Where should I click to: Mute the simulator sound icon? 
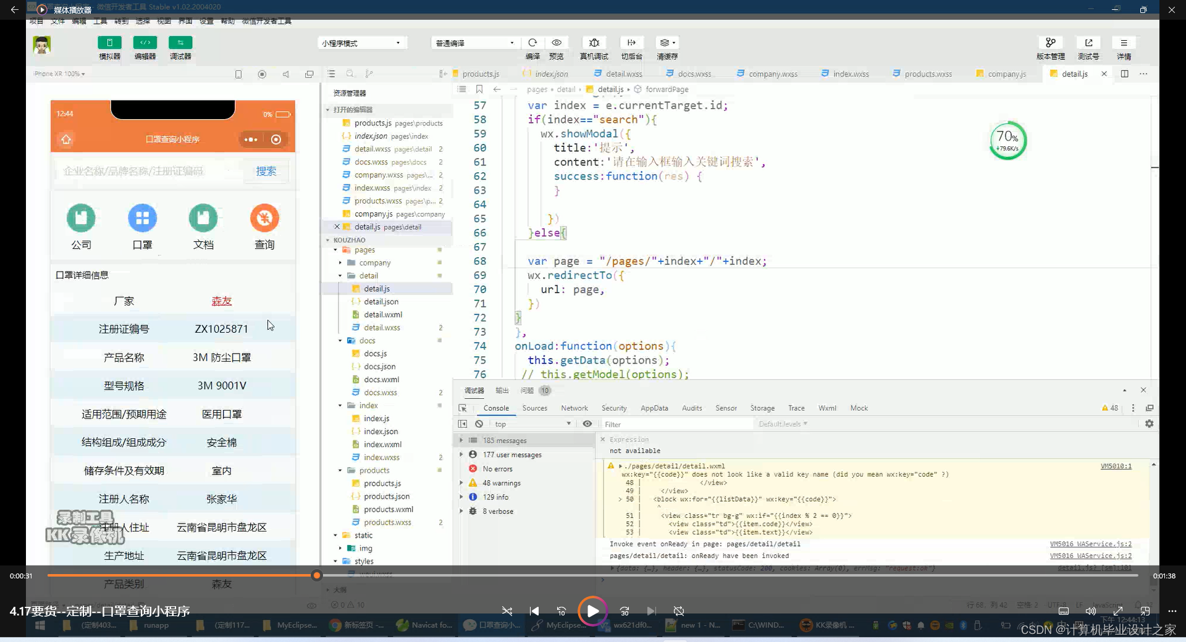tap(285, 74)
